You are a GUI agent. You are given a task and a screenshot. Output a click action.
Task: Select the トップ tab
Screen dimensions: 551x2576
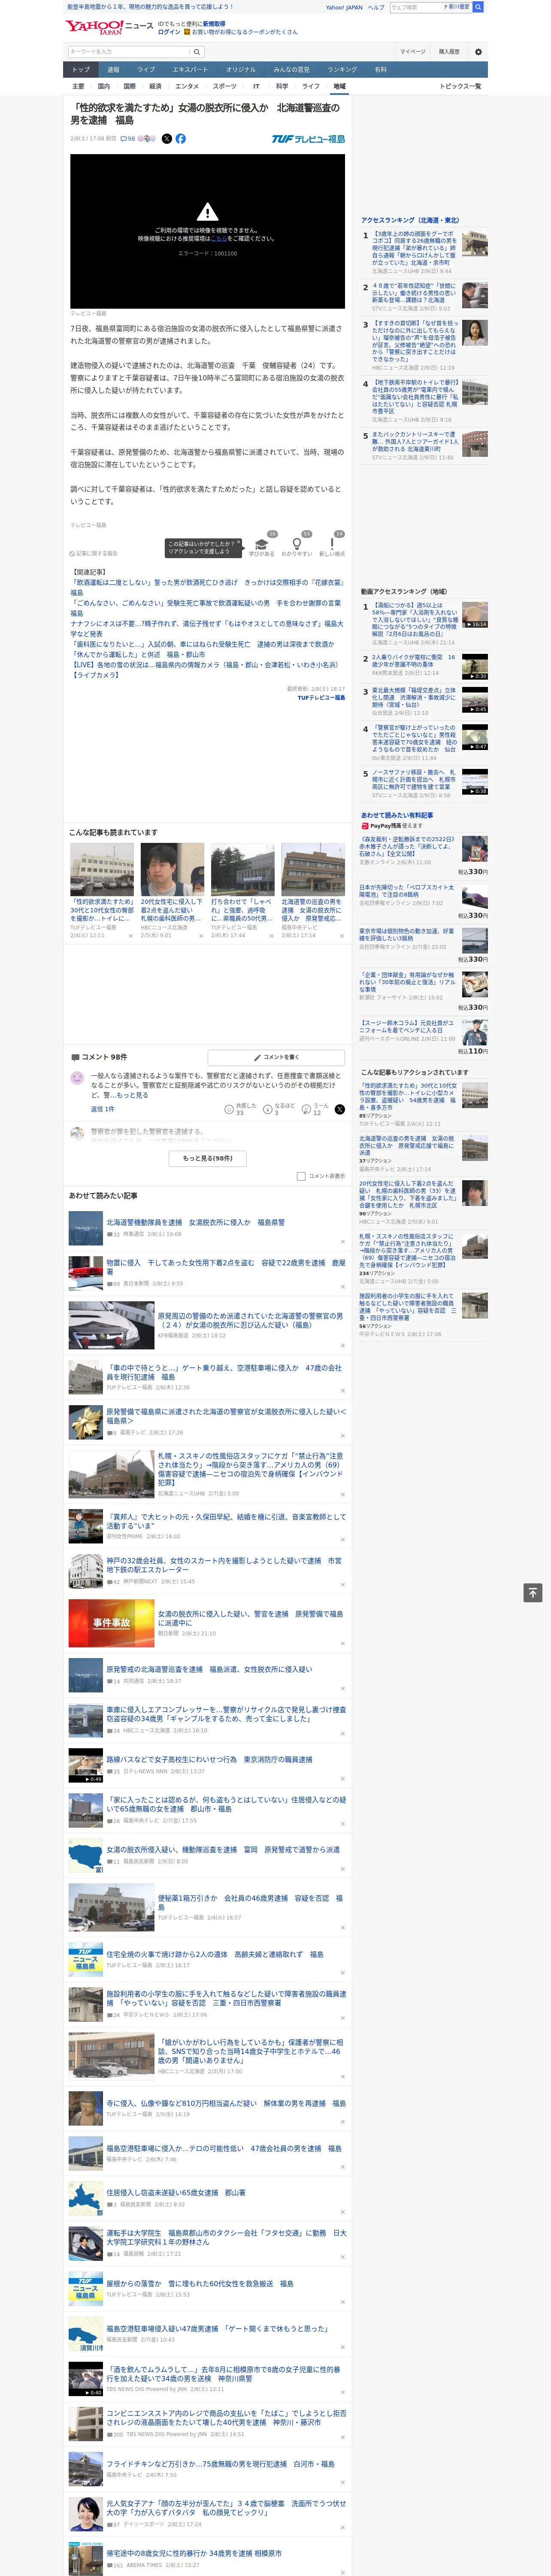(x=81, y=69)
